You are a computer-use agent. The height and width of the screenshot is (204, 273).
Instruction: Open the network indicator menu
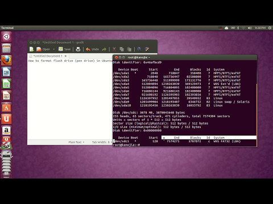[243, 28]
